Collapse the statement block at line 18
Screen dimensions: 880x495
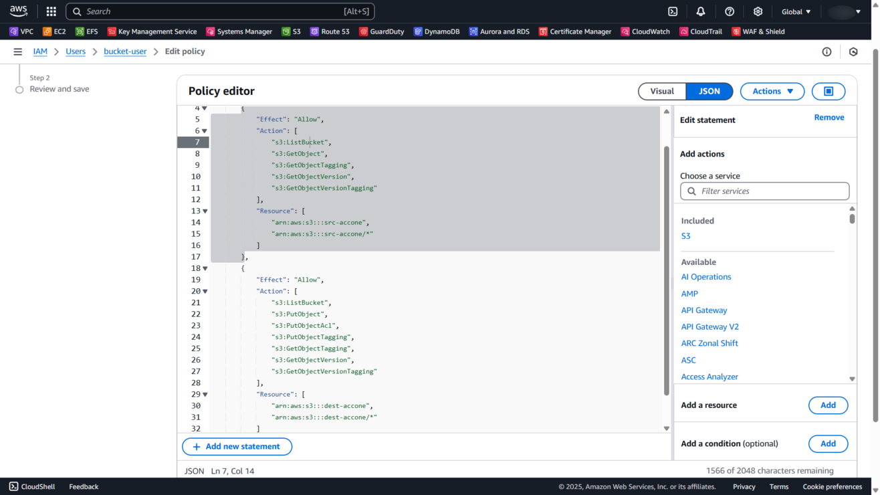click(x=205, y=268)
